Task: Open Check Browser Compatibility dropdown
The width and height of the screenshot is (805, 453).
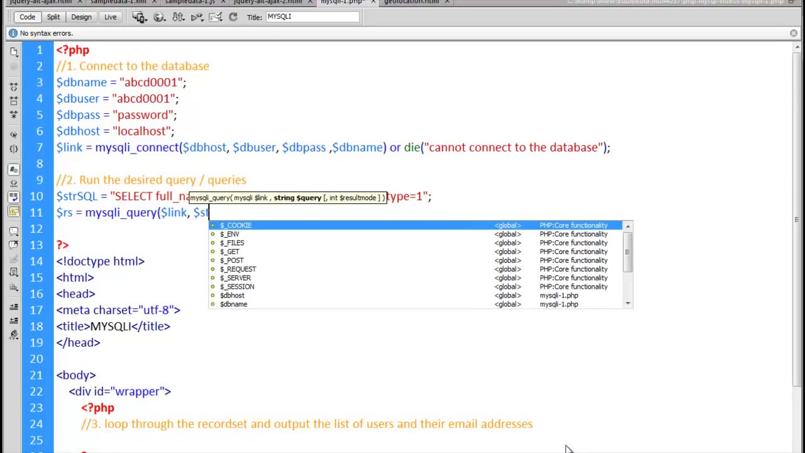Action: click(x=216, y=17)
